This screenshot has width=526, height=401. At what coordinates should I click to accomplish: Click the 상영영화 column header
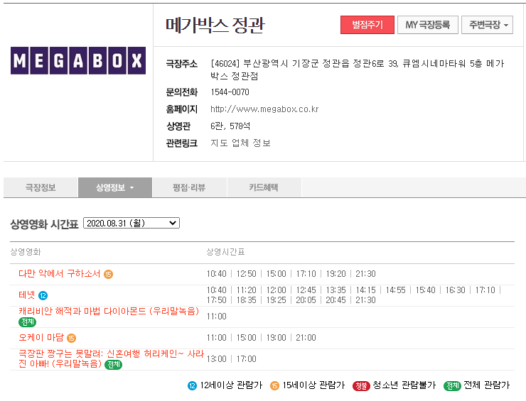coord(26,252)
